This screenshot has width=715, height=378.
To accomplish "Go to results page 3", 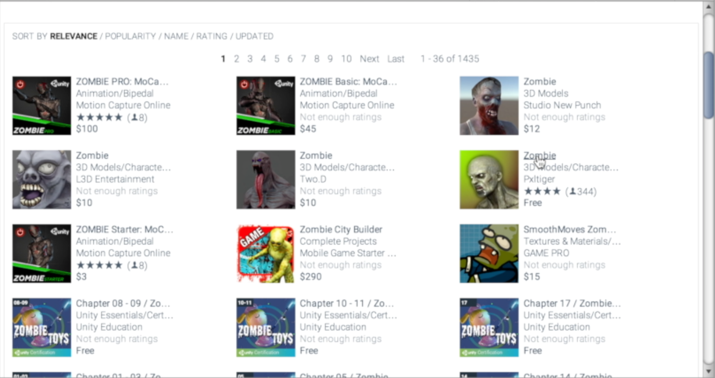I will click(250, 59).
